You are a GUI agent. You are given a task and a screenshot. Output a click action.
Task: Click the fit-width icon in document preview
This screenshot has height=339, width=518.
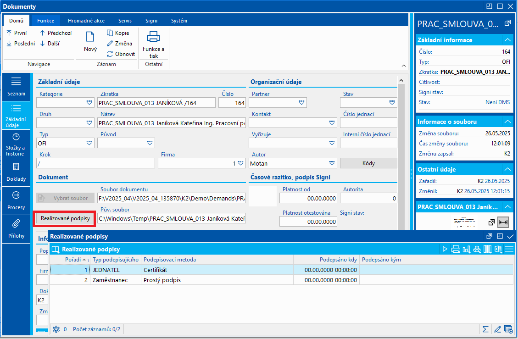coord(503,222)
